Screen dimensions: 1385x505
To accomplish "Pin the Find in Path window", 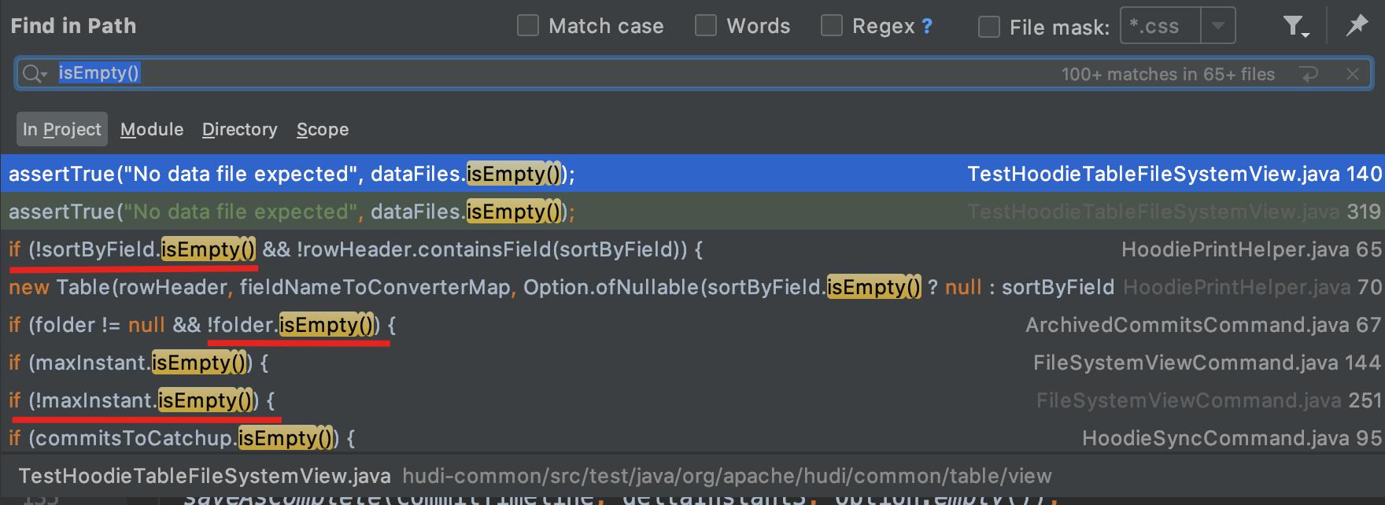I will click(x=1357, y=25).
